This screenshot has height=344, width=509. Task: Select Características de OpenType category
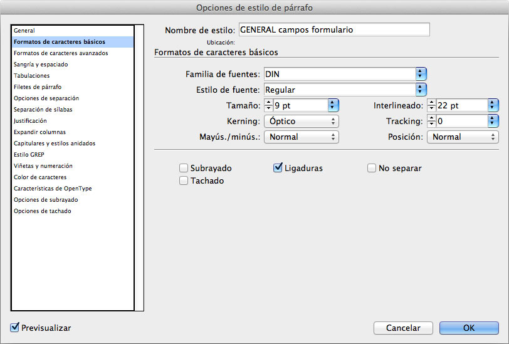point(53,188)
